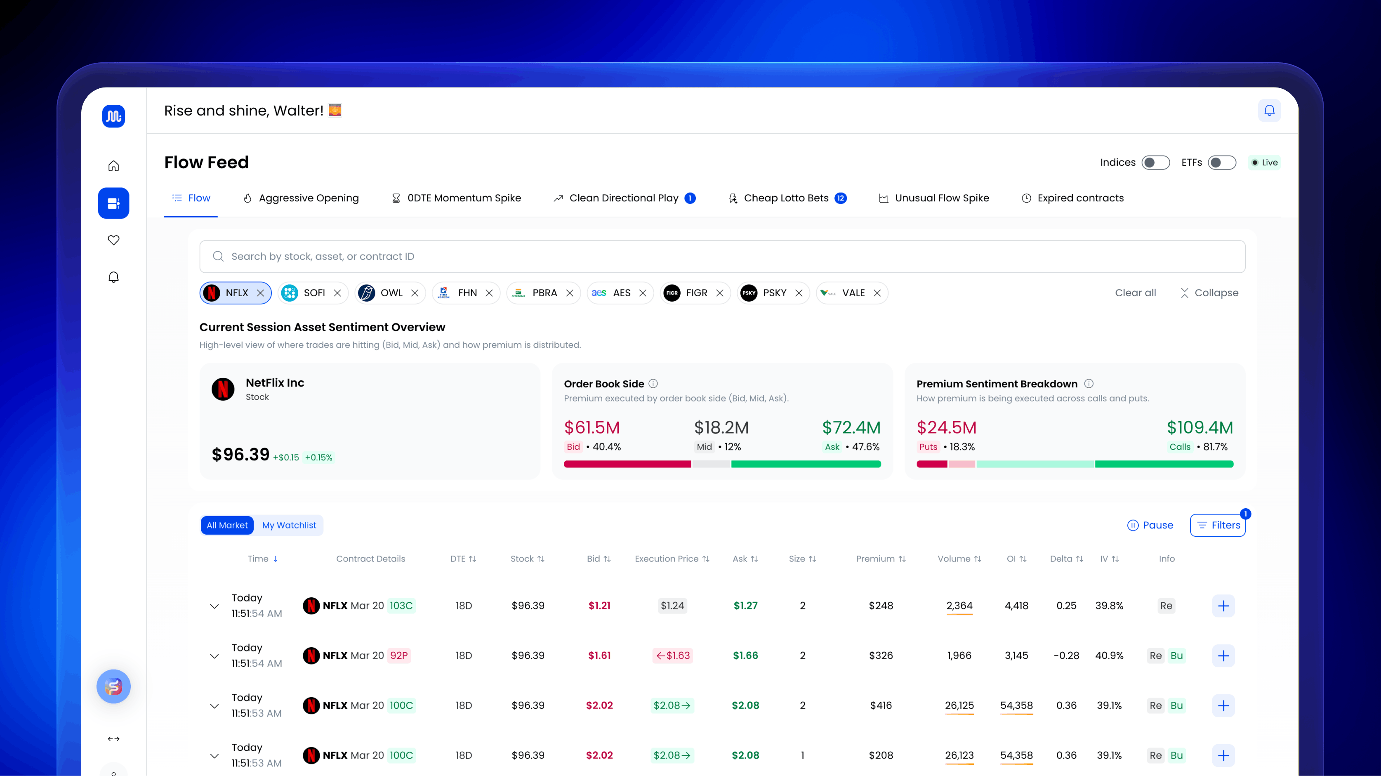Click the Clear all link
The height and width of the screenshot is (776, 1381).
[x=1136, y=293]
